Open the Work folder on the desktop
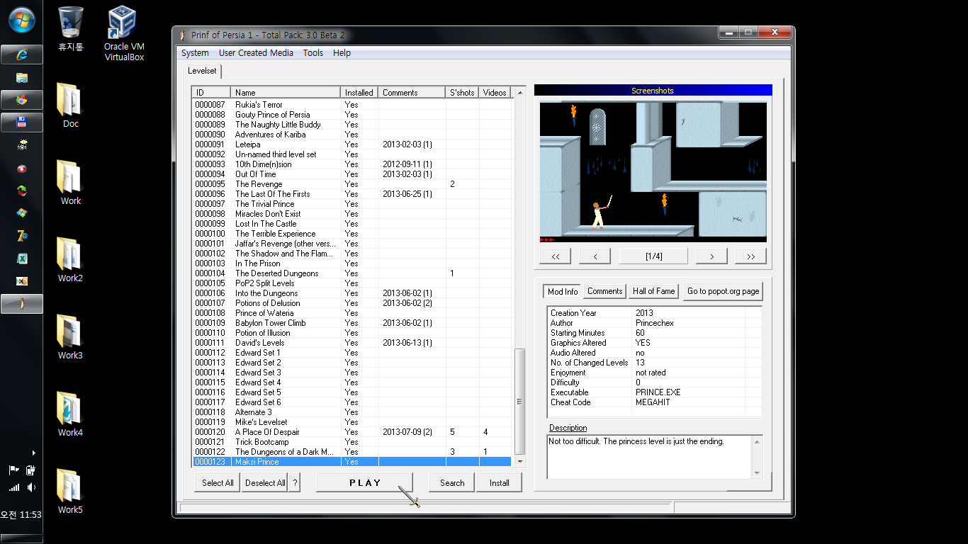Screen dimensions: 968x544 point(70,182)
